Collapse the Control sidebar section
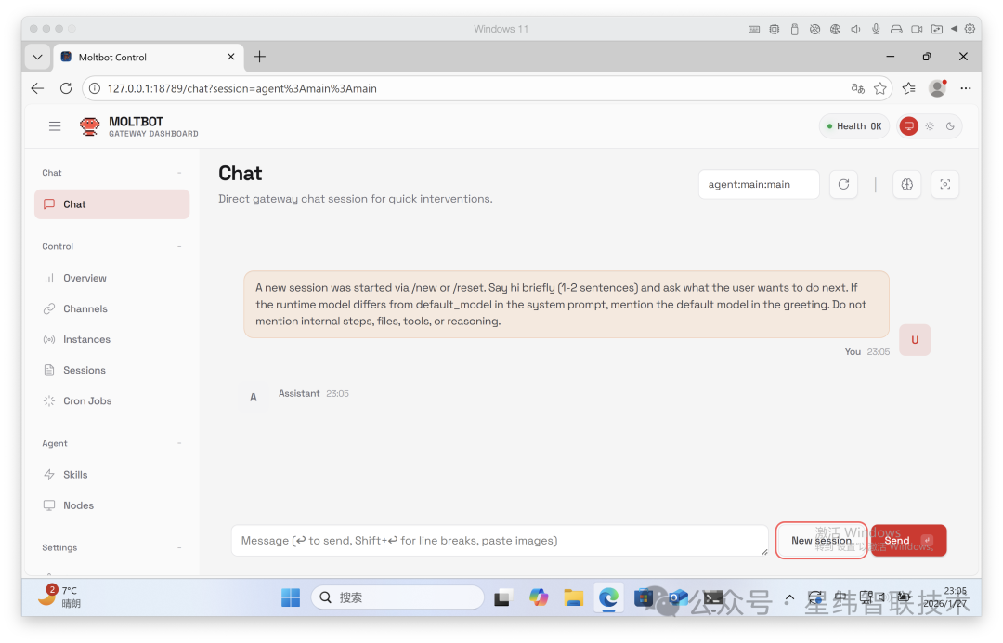This screenshot has width=1003, height=643. 179,246
